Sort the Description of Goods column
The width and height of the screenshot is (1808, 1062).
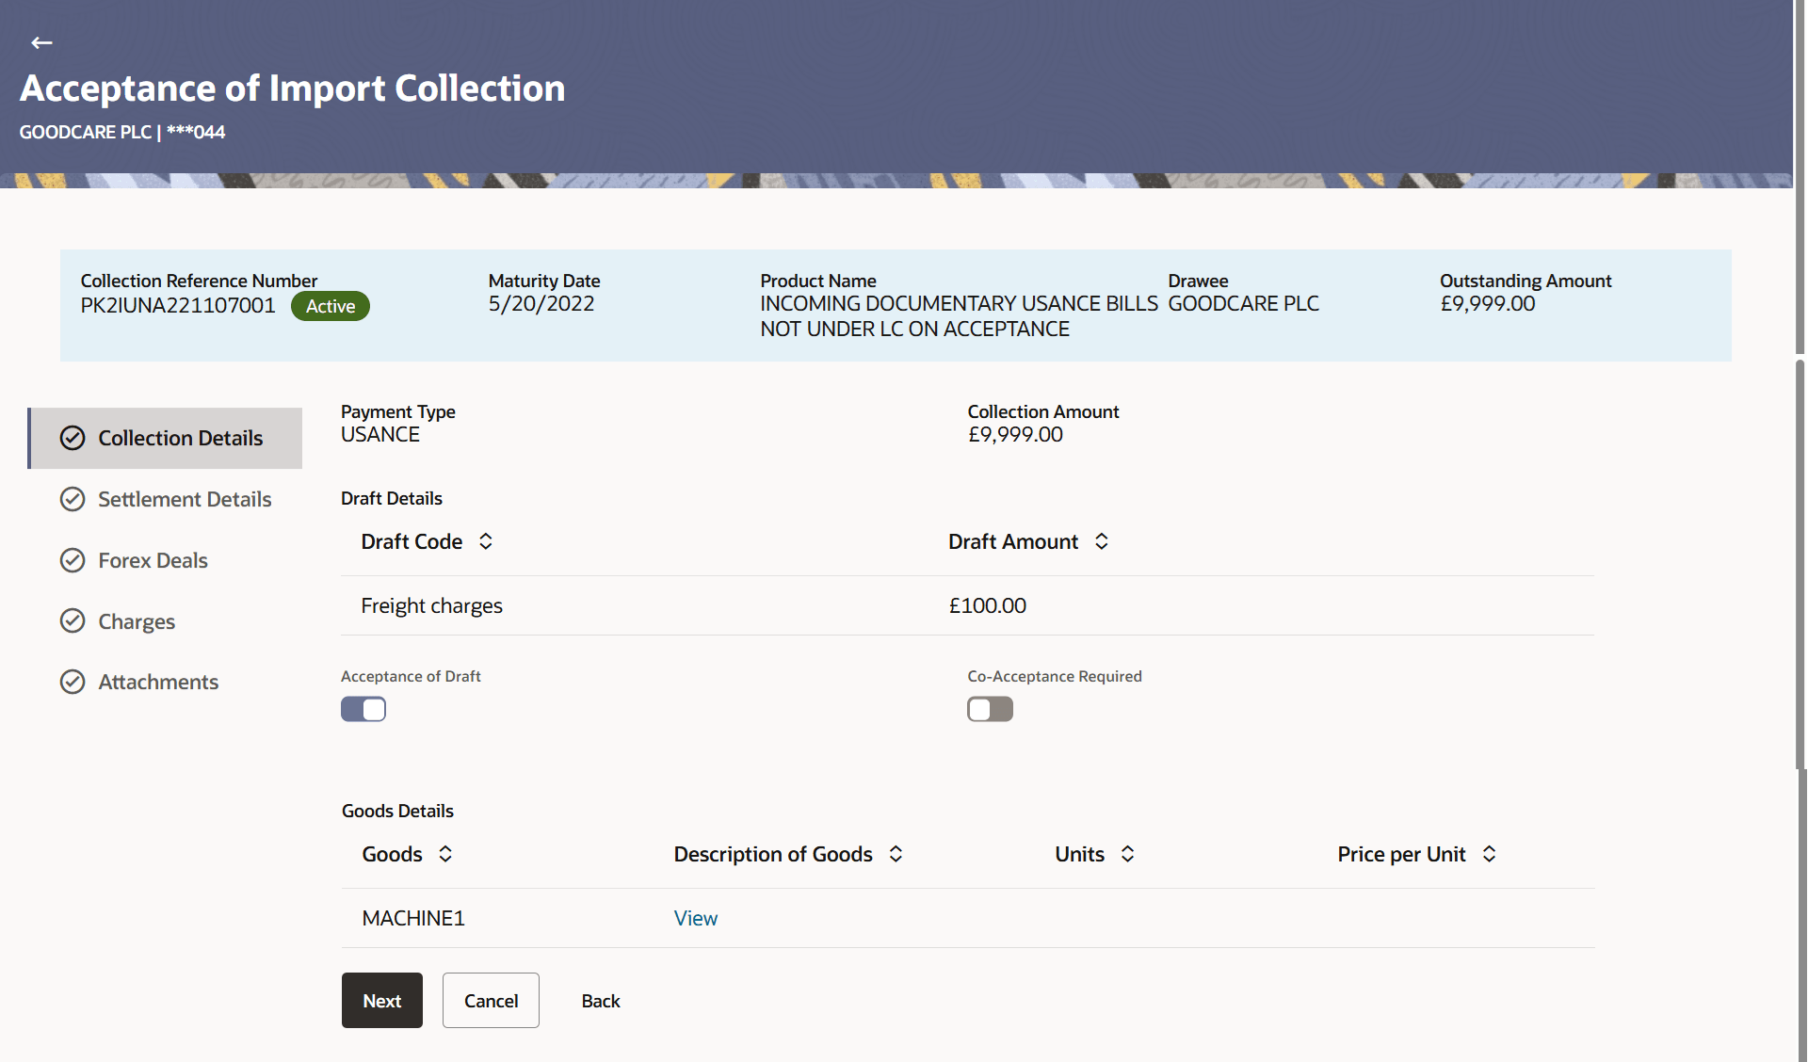point(896,854)
